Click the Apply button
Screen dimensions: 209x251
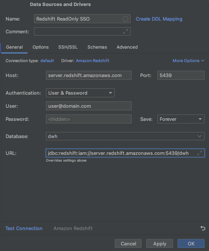coord(160,244)
